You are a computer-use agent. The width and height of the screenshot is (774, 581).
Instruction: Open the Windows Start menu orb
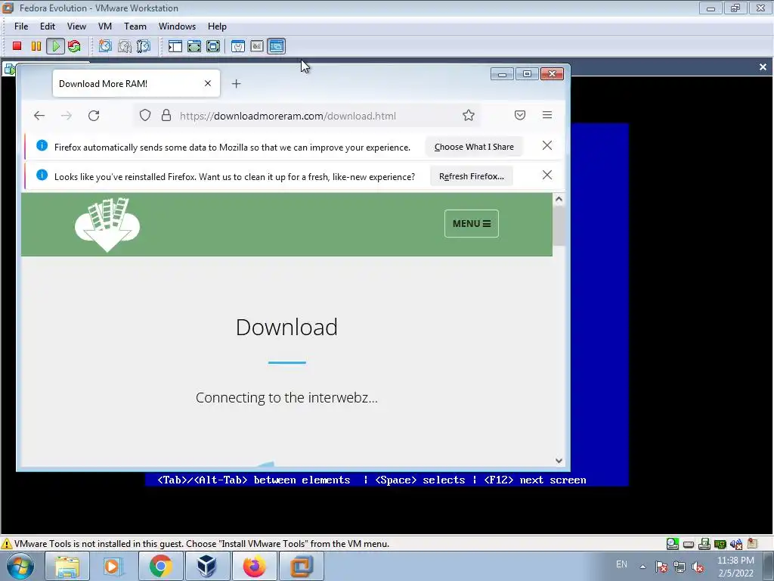[x=20, y=566]
